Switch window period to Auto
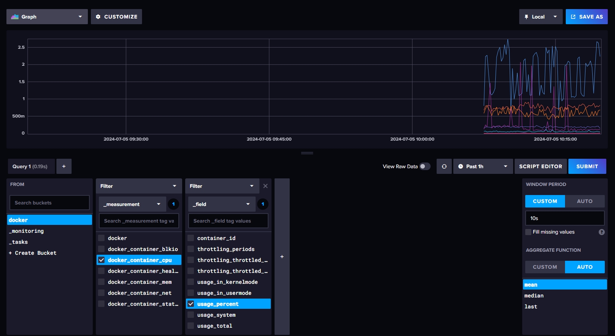 pyautogui.click(x=585, y=201)
